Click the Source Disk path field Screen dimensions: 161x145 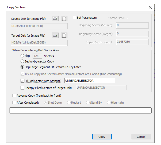click(x=39, y=26)
